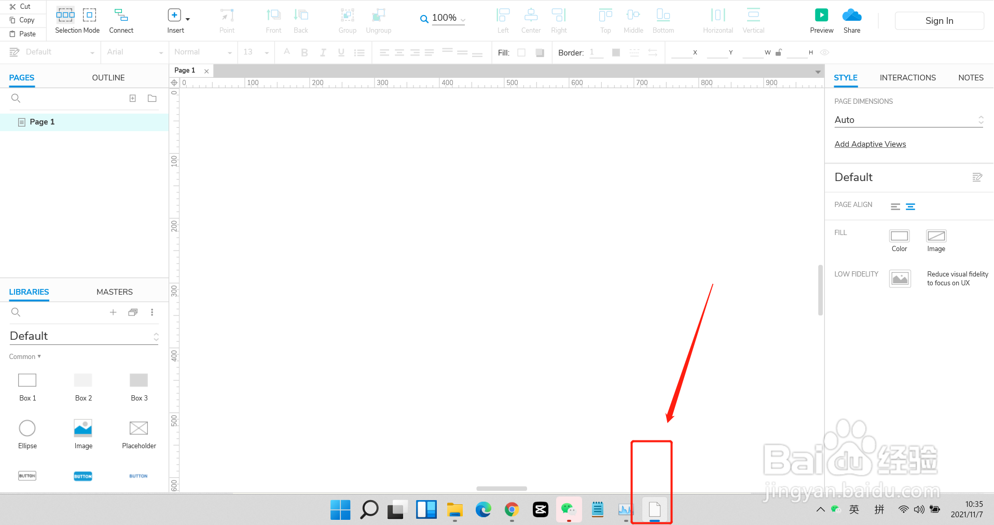Select the Placeholder widget
The height and width of the screenshot is (525, 994).
[x=139, y=435]
